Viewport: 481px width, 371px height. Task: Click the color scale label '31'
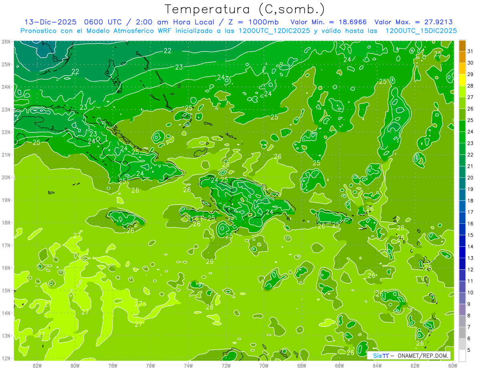pyautogui.click(x=471, y=51)
